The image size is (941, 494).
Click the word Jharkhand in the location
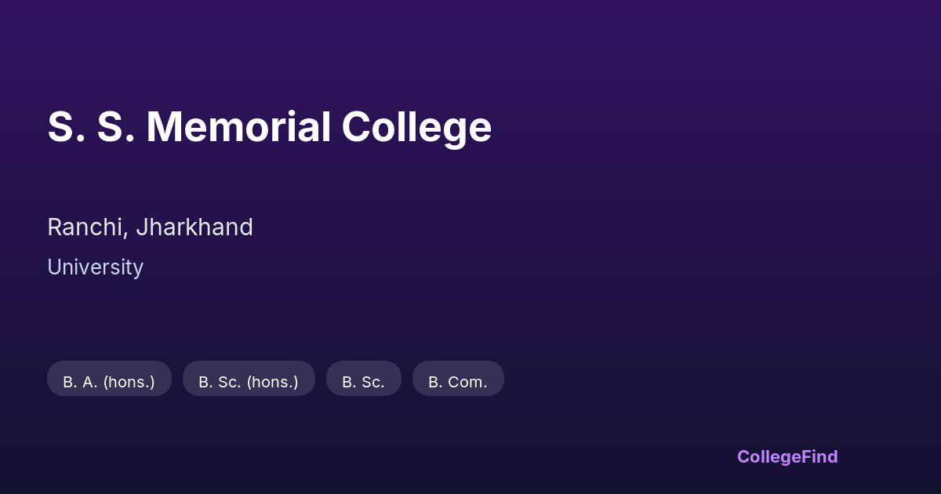[194, 227]
